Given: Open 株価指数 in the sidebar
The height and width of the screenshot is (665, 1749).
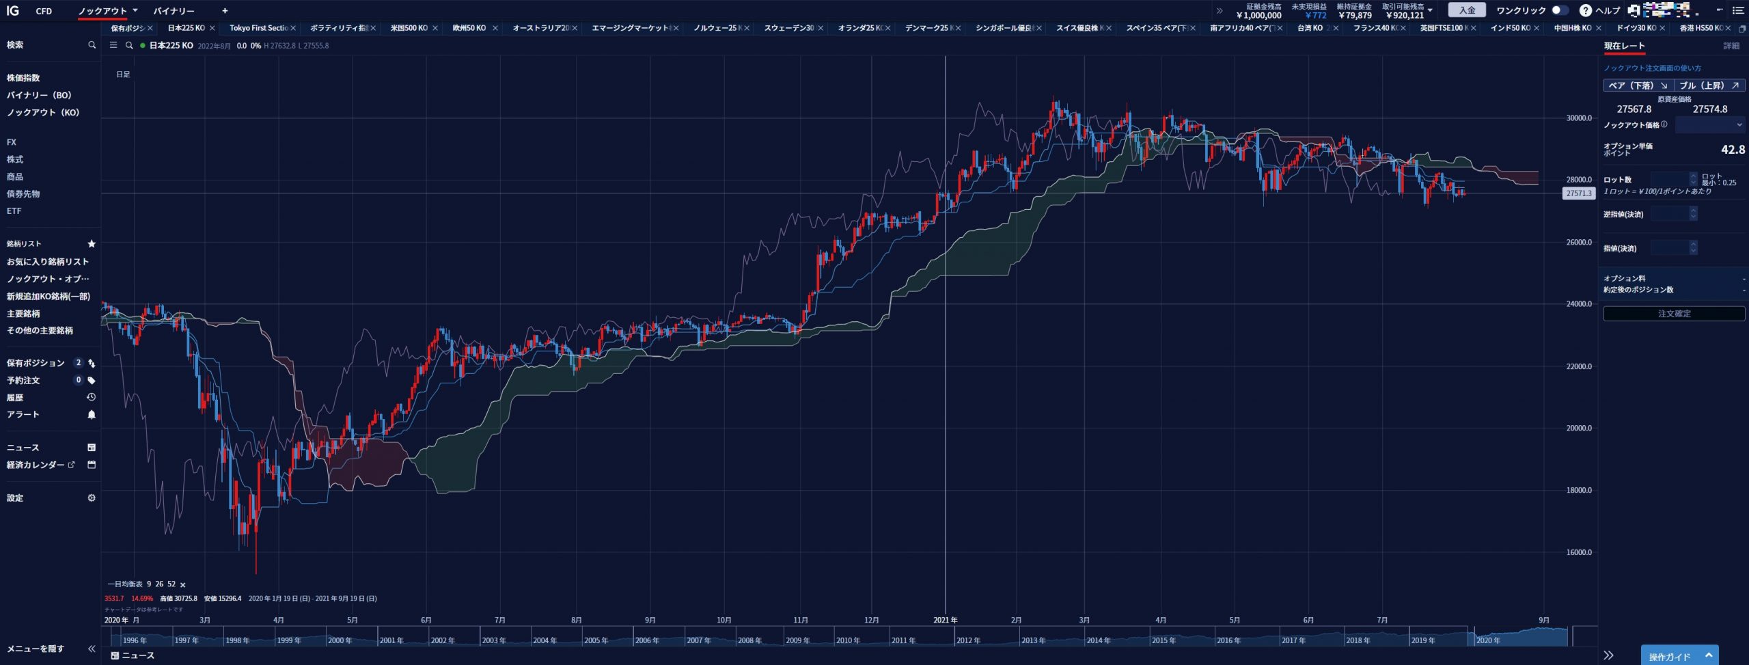Looking at the screenshot, I should (23, 78).
